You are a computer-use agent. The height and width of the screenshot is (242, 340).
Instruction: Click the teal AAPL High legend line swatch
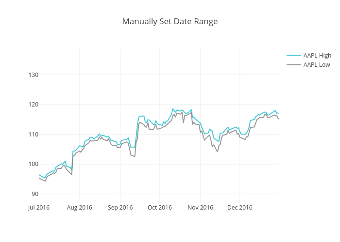click(294, 56)
